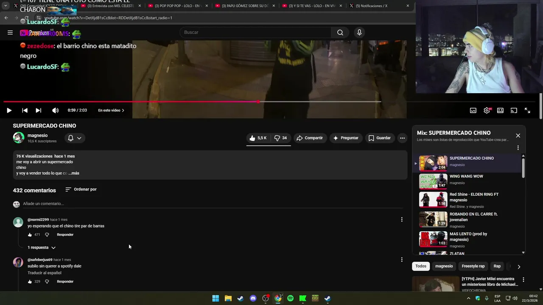Open the 'En este video' chapters
Image resolution: width=543 pixels, height=305 pixels.
(111, 110)
